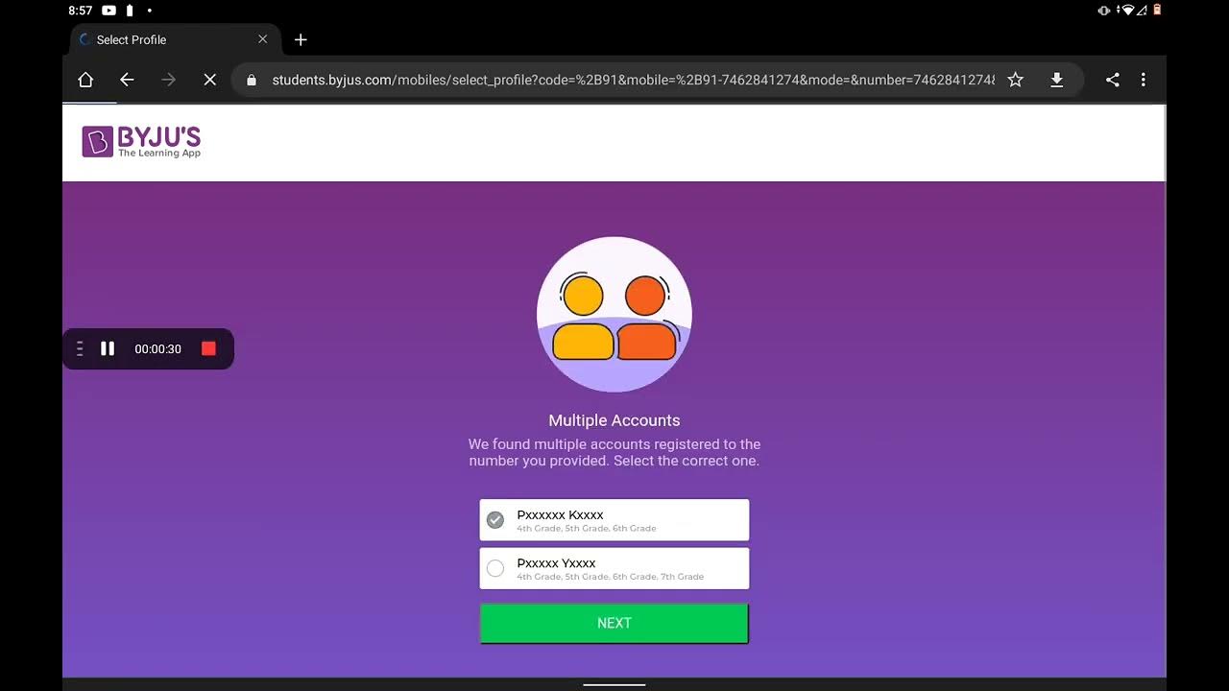
Task: Tap the Android navigation pill at bottom
Action: (614, 685)
